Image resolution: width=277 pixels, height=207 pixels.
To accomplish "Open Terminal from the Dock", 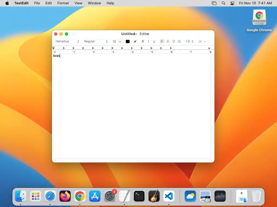I will [x=139, y=196].
